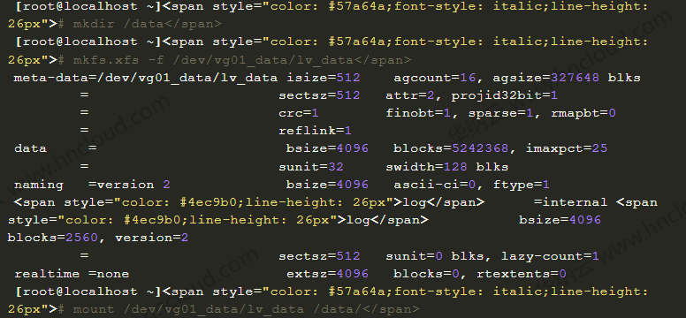The image size is (686, 318).
Task: Click the ftype=1 value
Action: click(x=521, y=185)
